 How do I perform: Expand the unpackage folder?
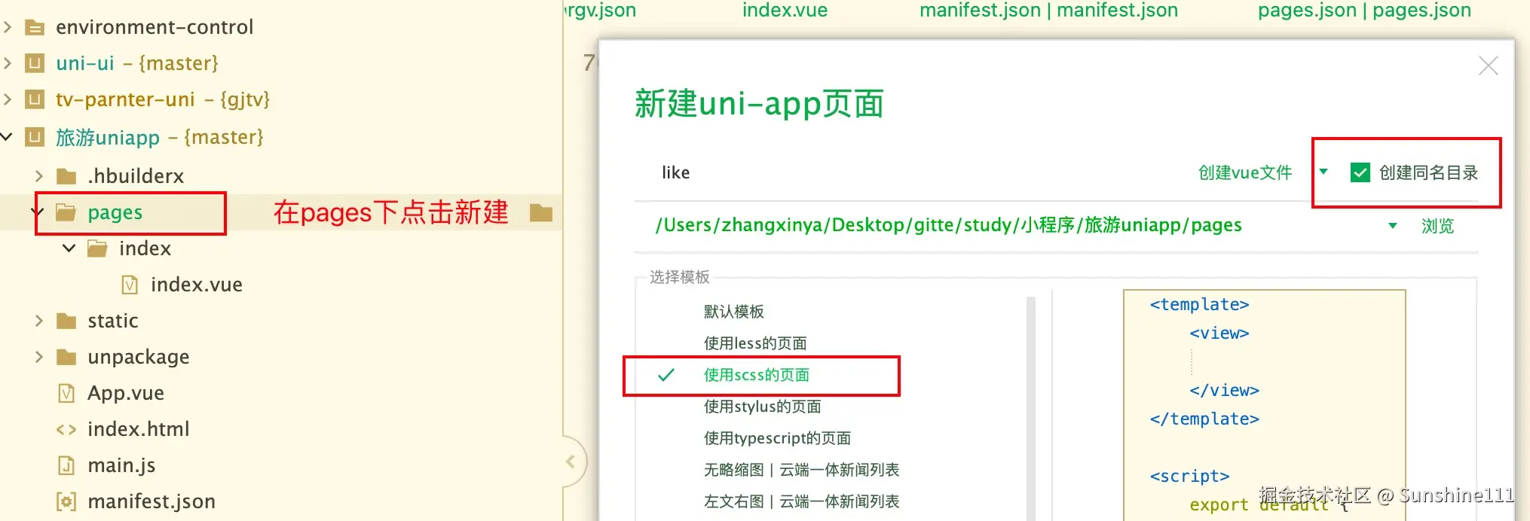click(39, 357)
